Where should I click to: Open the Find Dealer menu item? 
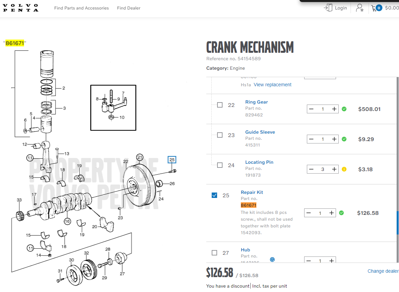[x=129, y=8]
